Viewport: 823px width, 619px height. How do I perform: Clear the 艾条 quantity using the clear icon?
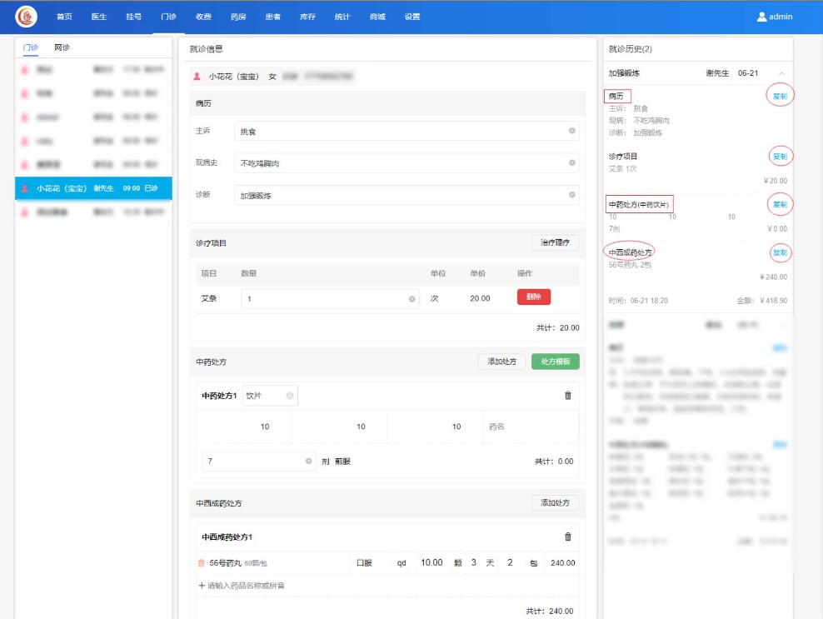point(412,298)
